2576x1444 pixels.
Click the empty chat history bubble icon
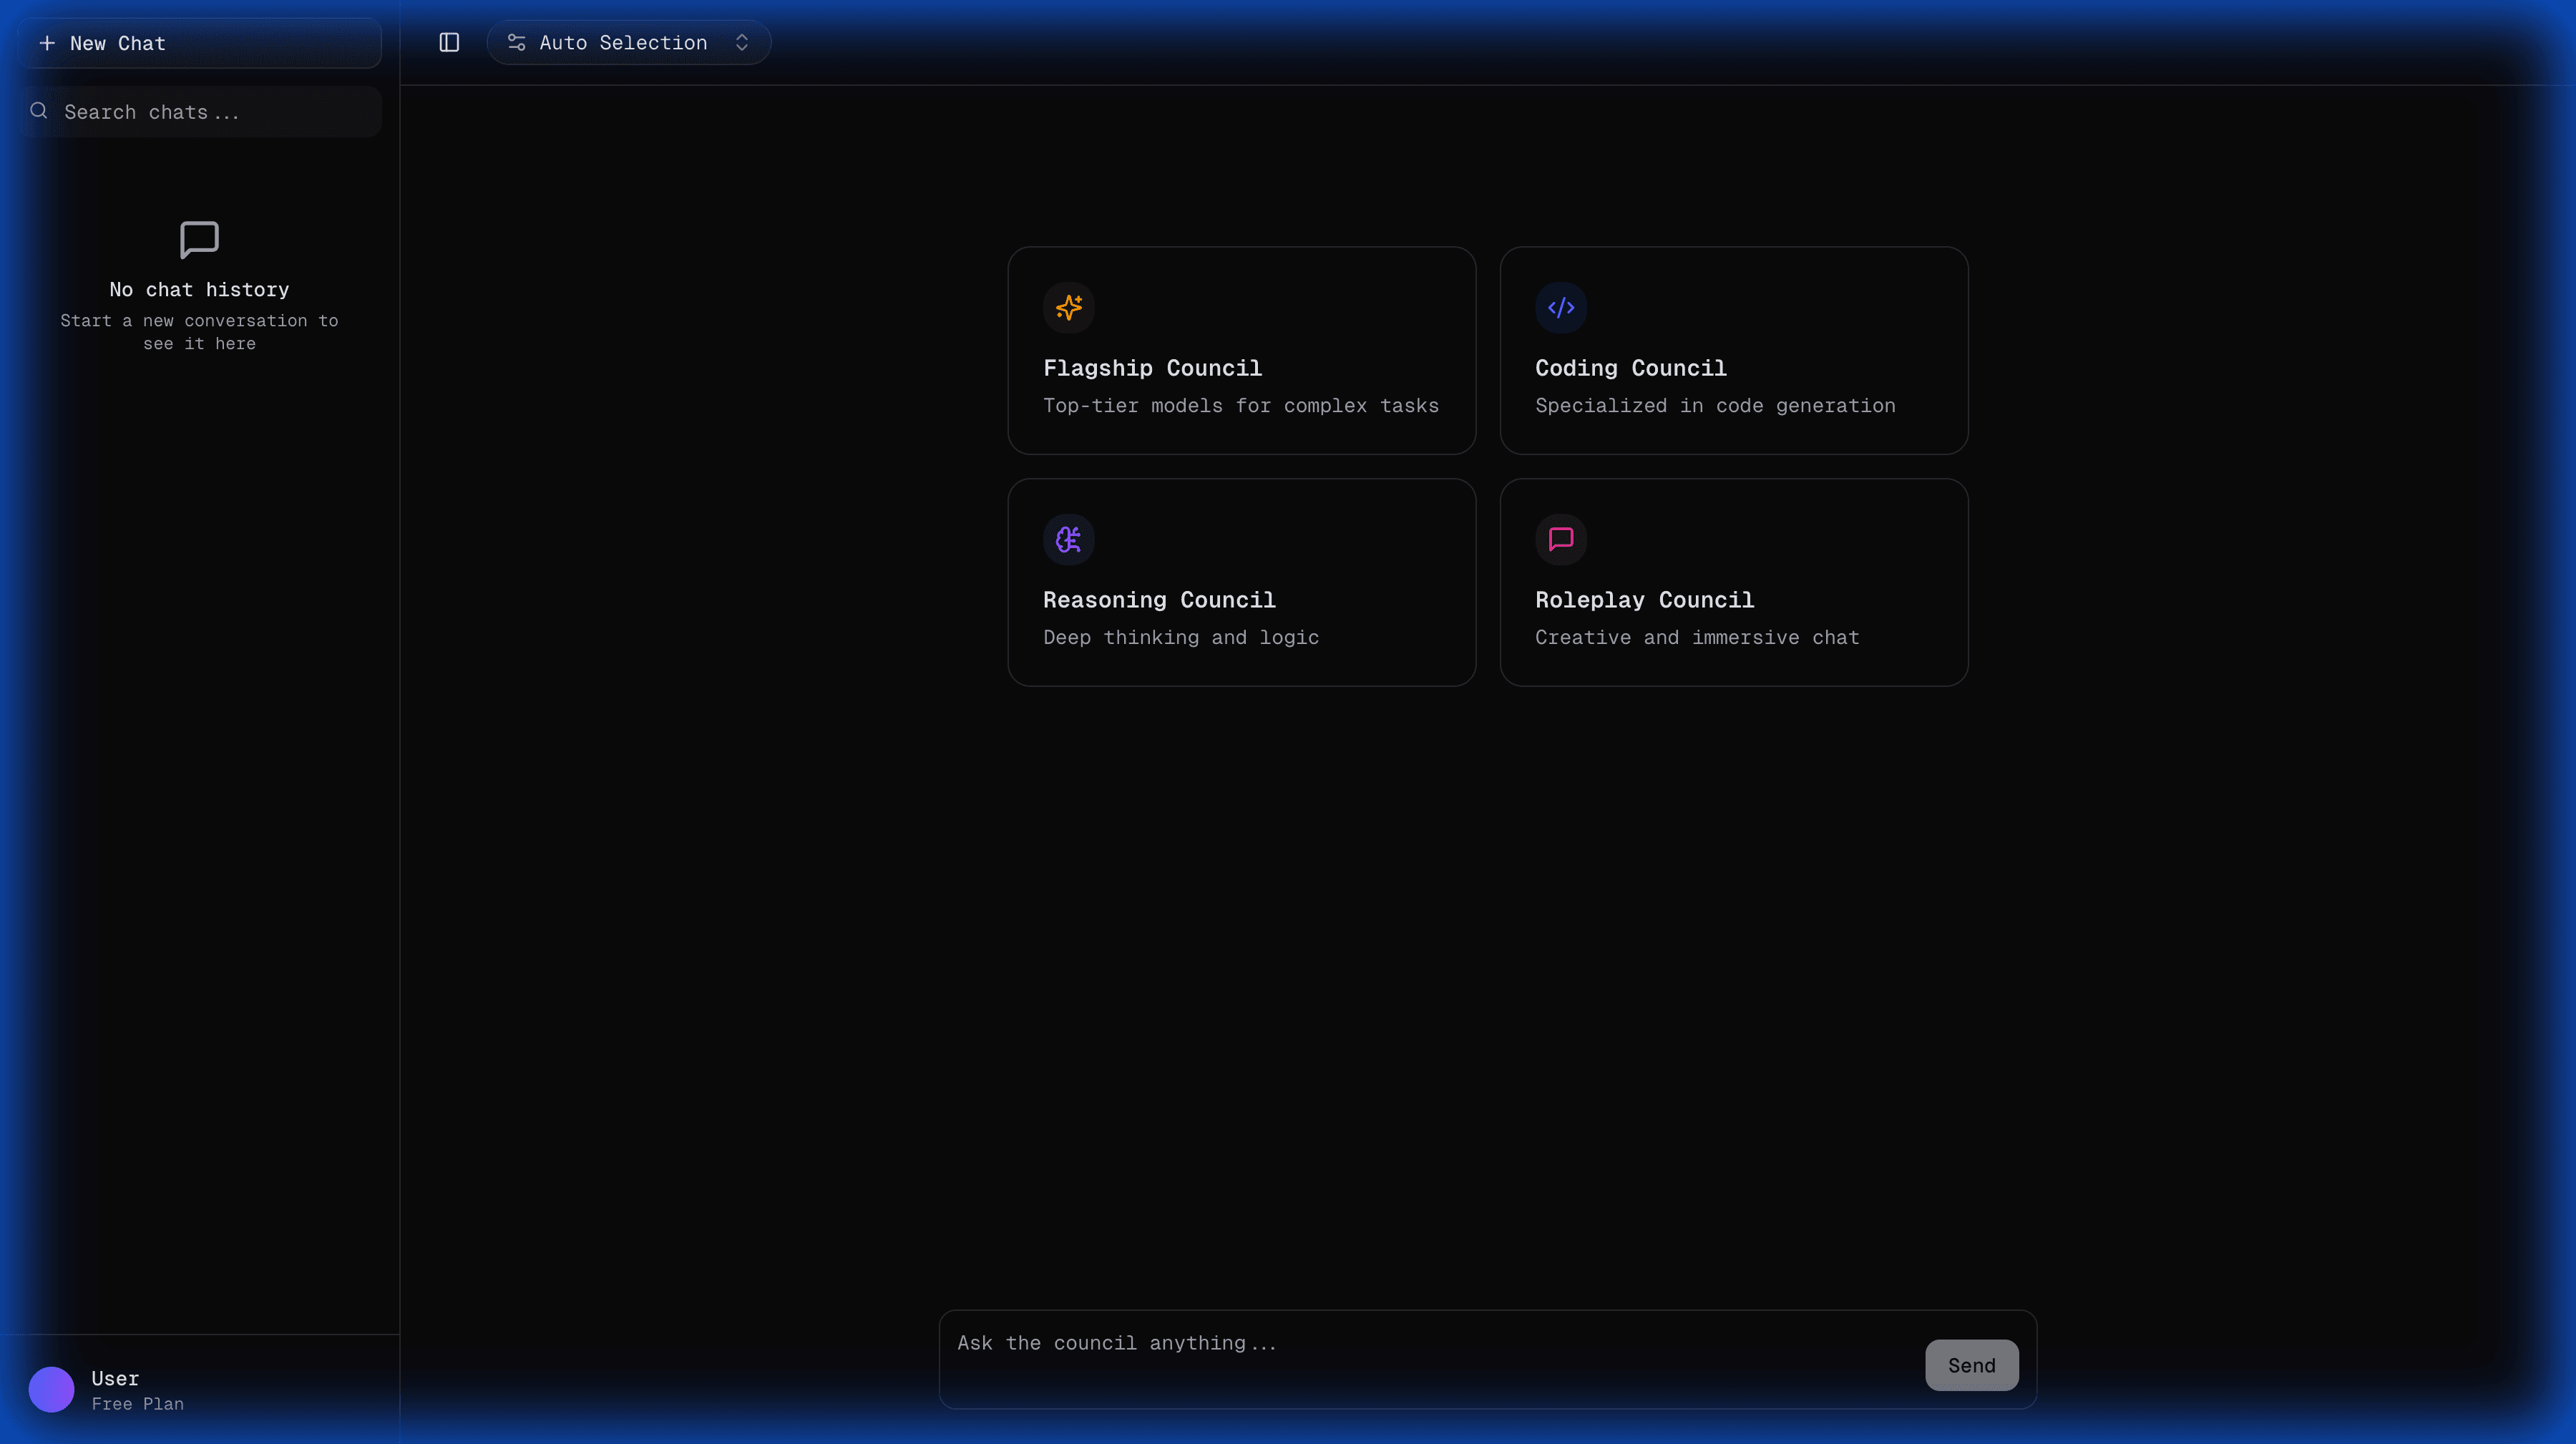199,239
